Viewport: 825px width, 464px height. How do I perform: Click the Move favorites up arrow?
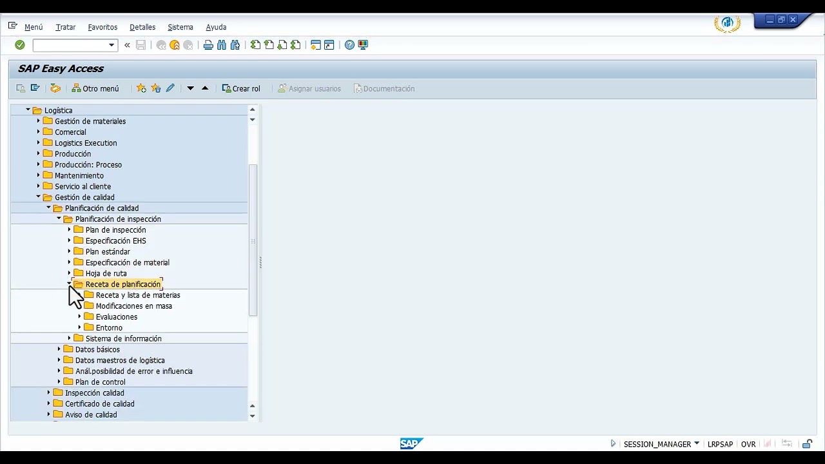pyautogui.click(x=205, y=88)
